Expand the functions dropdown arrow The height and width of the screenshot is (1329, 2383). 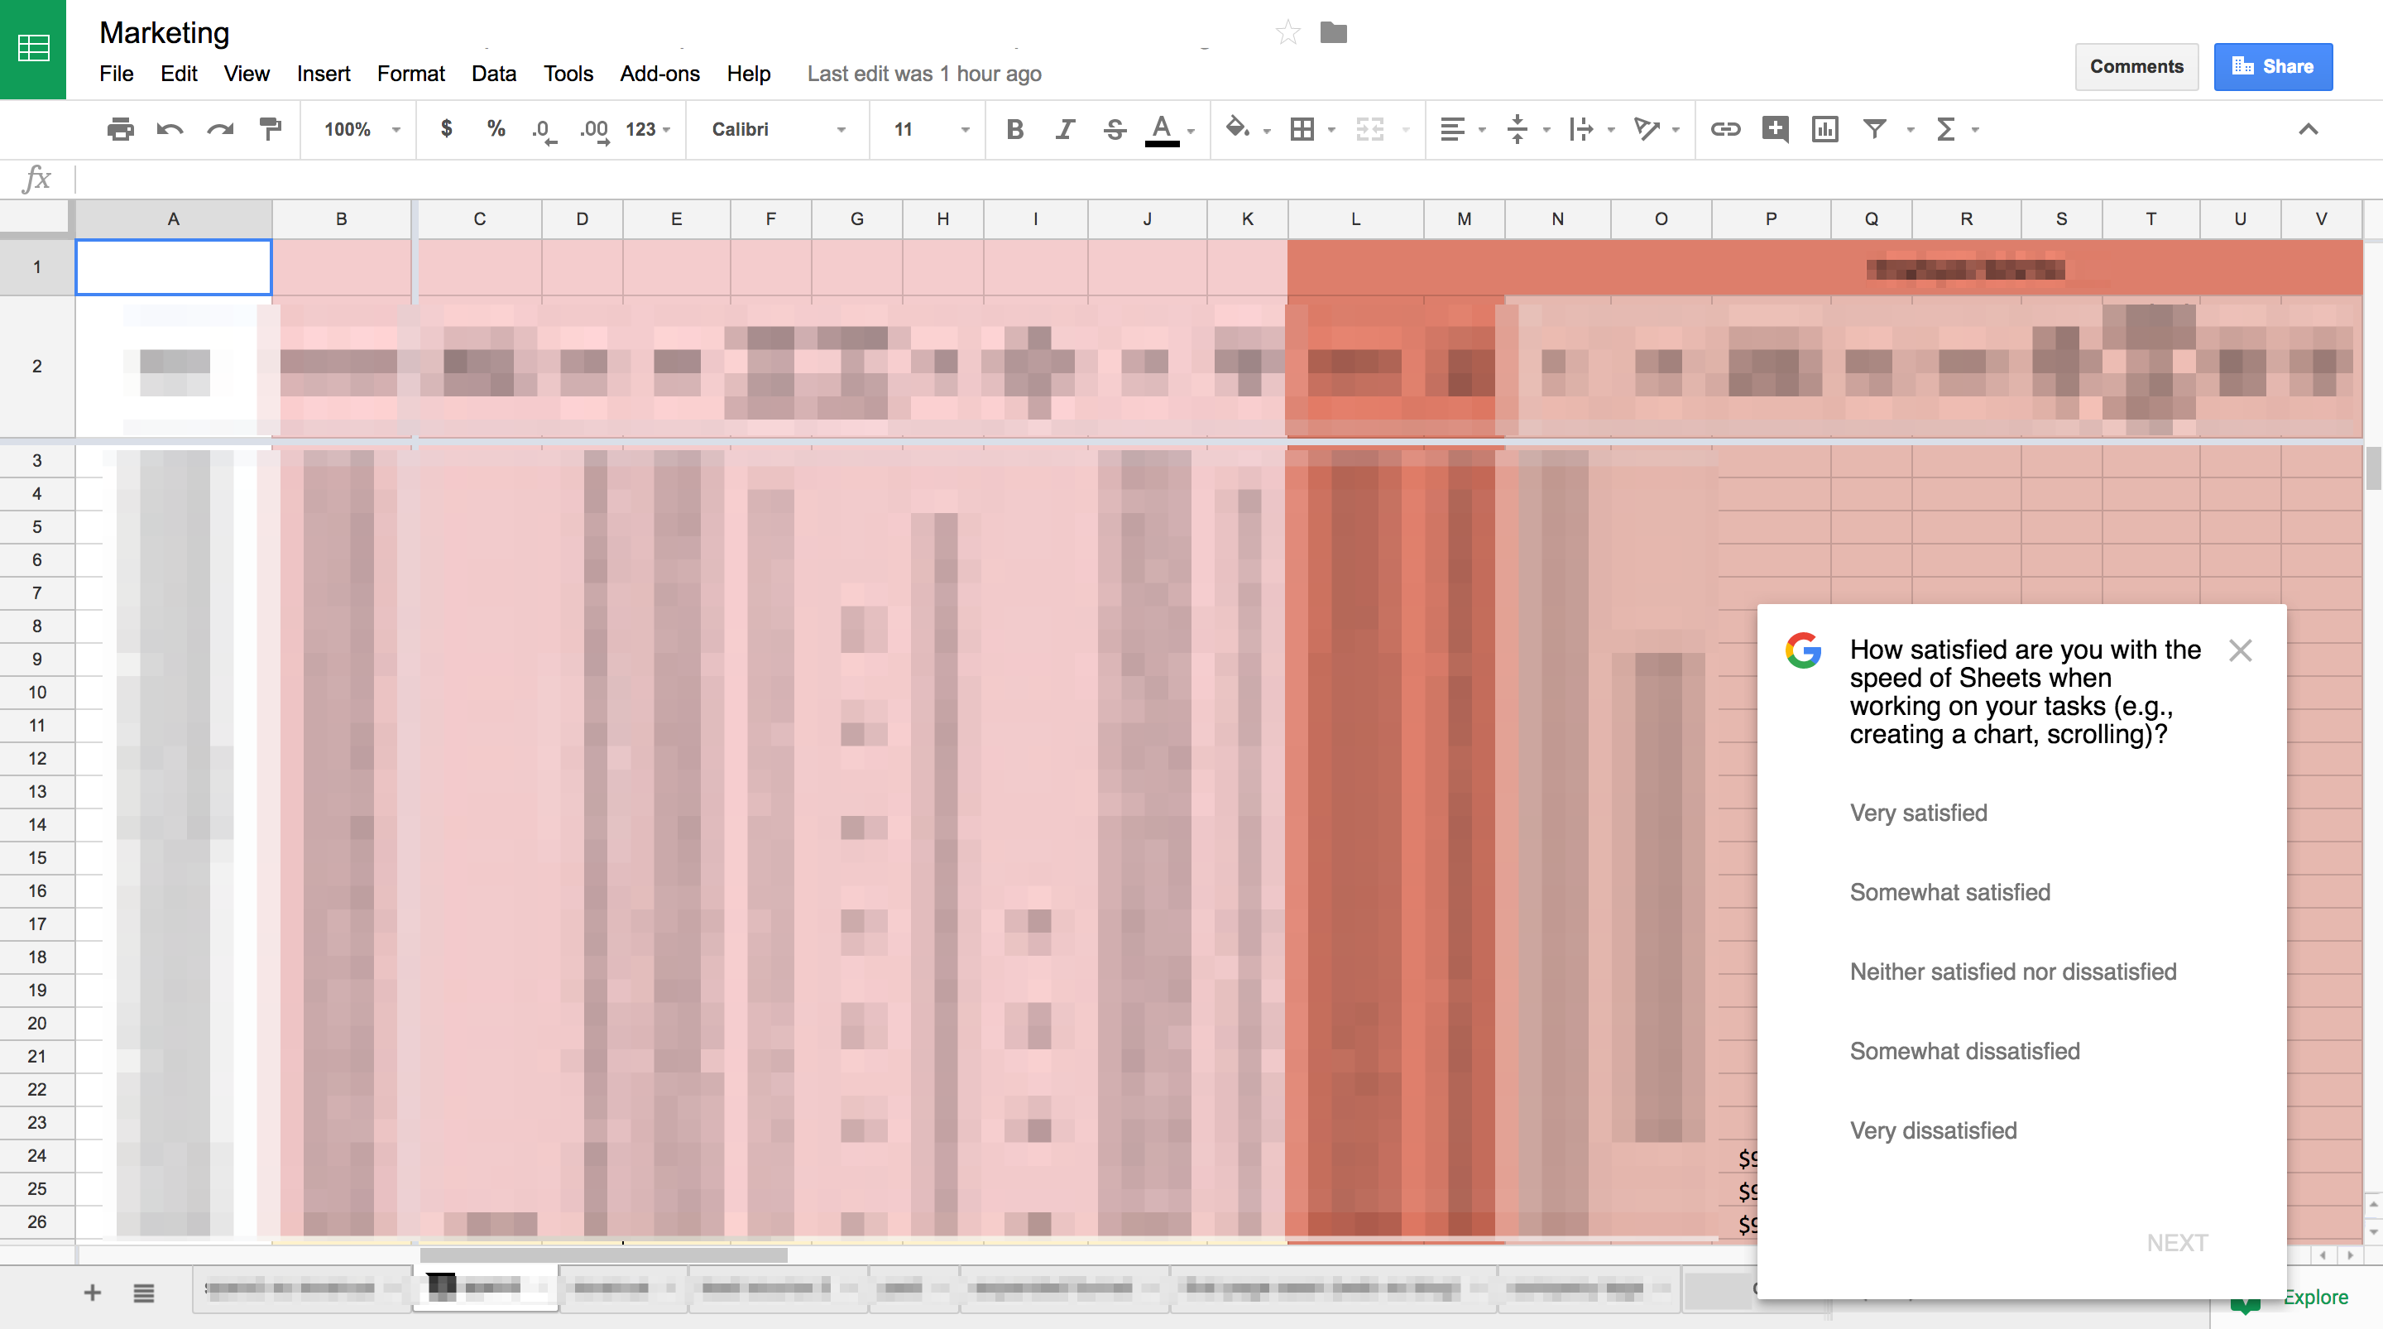pyautogui.click(x=1975, y=131)
